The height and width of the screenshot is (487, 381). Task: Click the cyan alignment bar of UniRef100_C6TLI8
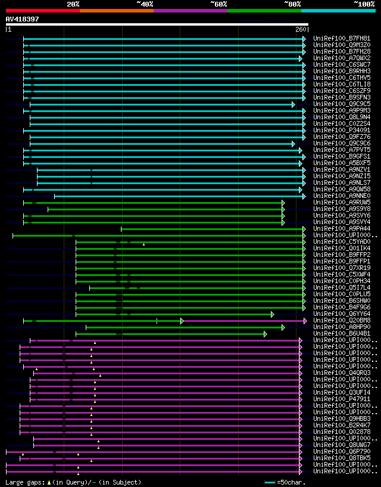point(164,85)
